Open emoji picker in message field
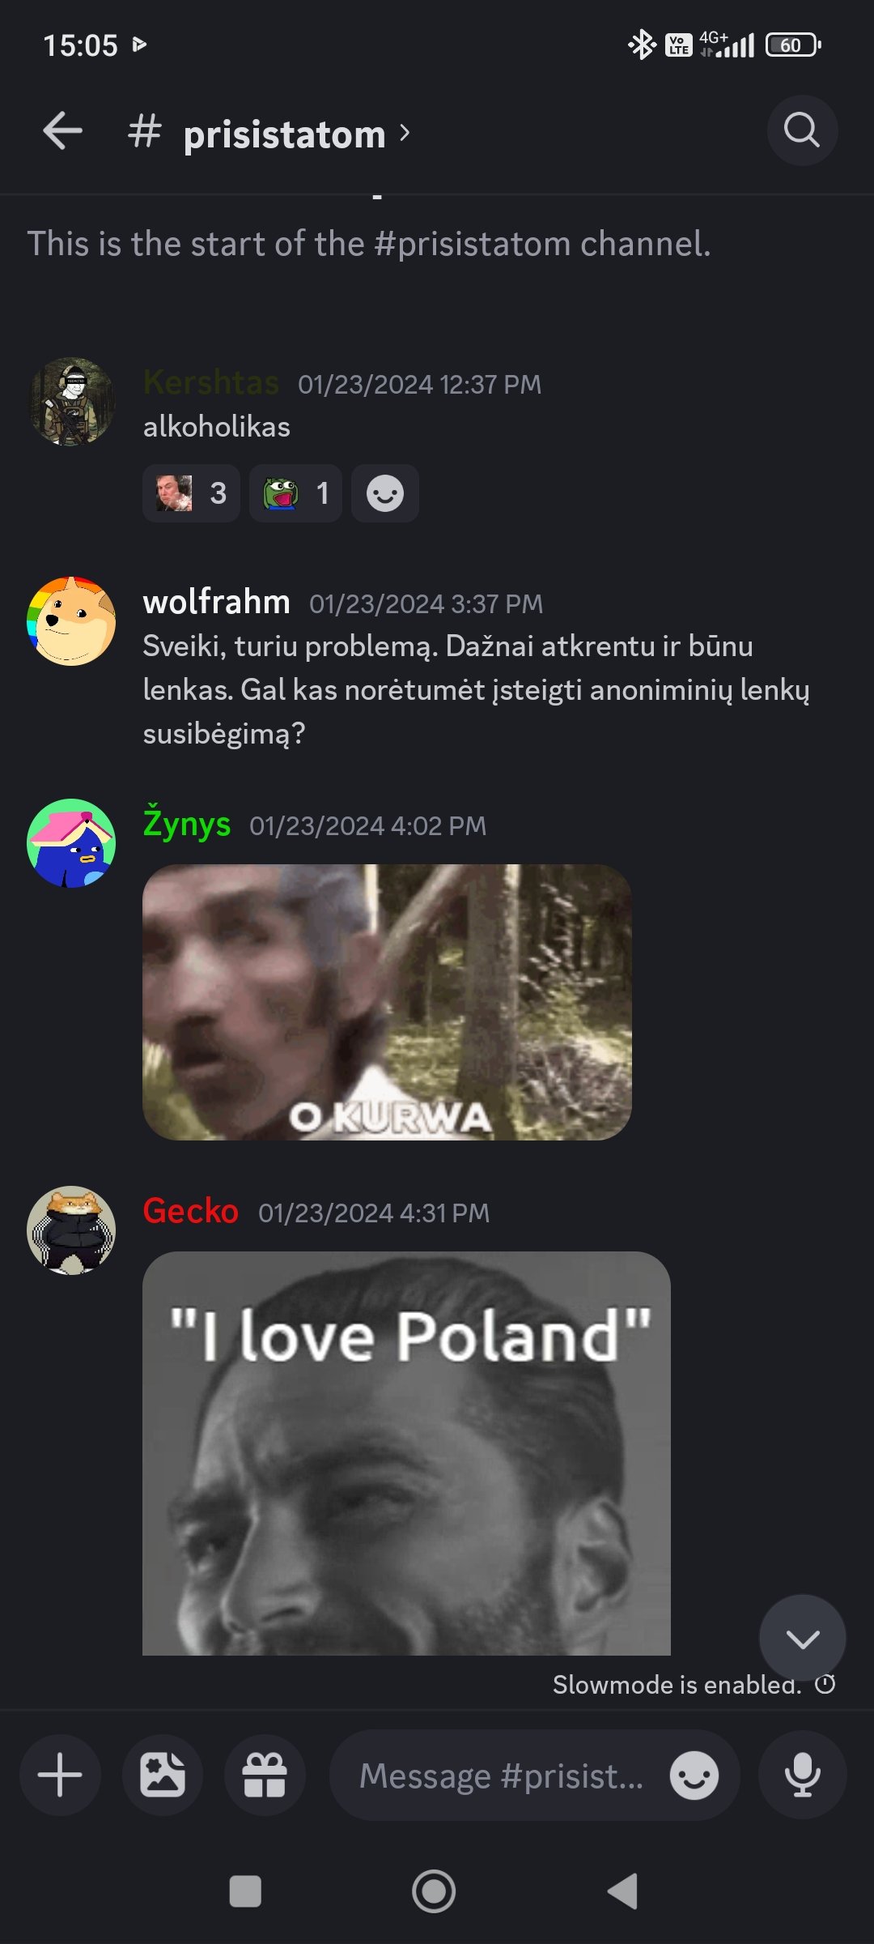 pos(694,1776)
